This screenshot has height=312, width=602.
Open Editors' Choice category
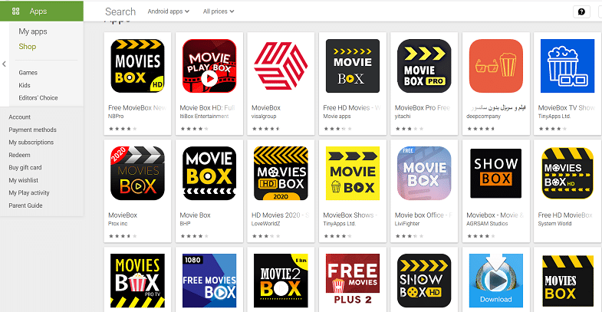tap(38, 98)
